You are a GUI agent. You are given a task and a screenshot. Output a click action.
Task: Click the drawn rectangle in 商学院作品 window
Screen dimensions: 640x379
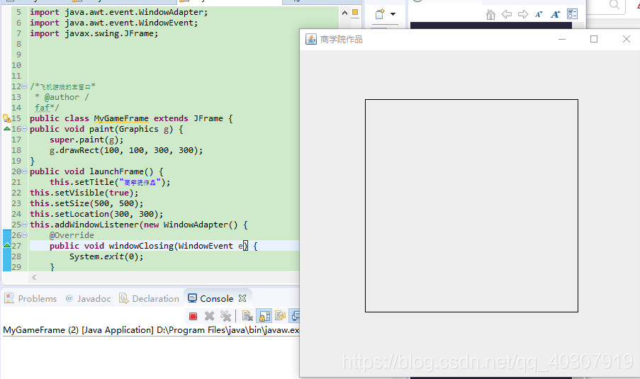click(471, 205)
